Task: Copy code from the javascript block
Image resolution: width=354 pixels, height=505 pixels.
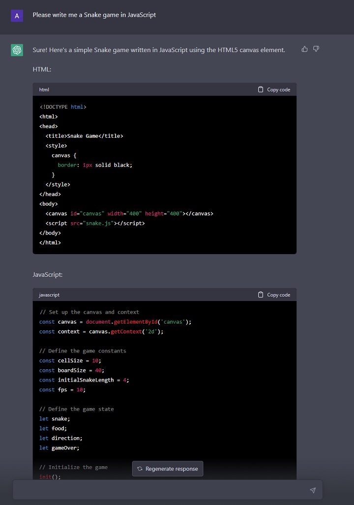Action: point(274,295)
